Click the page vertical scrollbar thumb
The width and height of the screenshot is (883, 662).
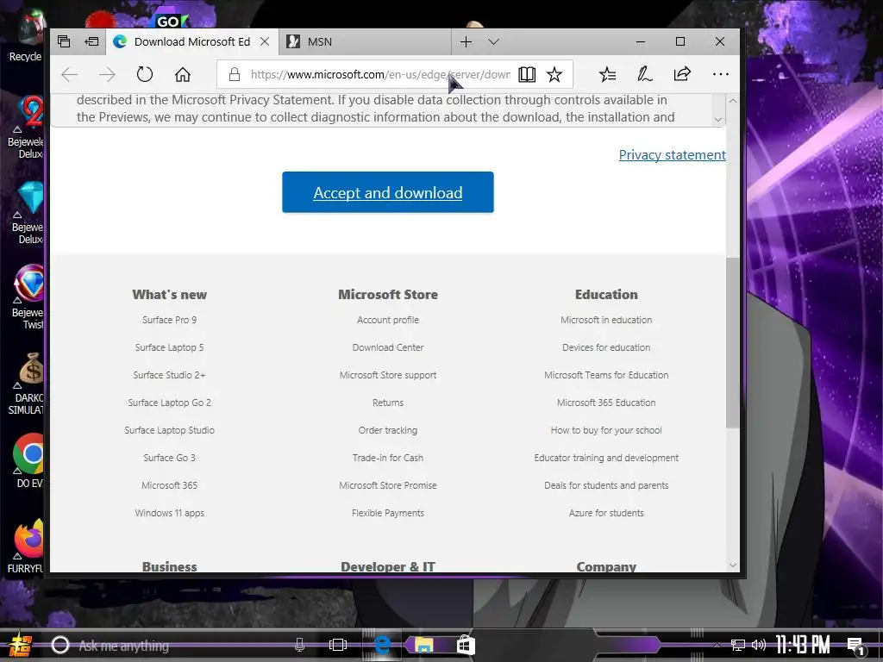(x=732, y=342)
